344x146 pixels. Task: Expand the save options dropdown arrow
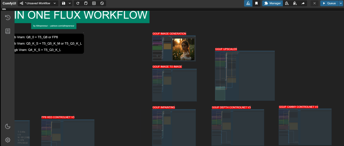pyautogui.click(x=70, y=3)
